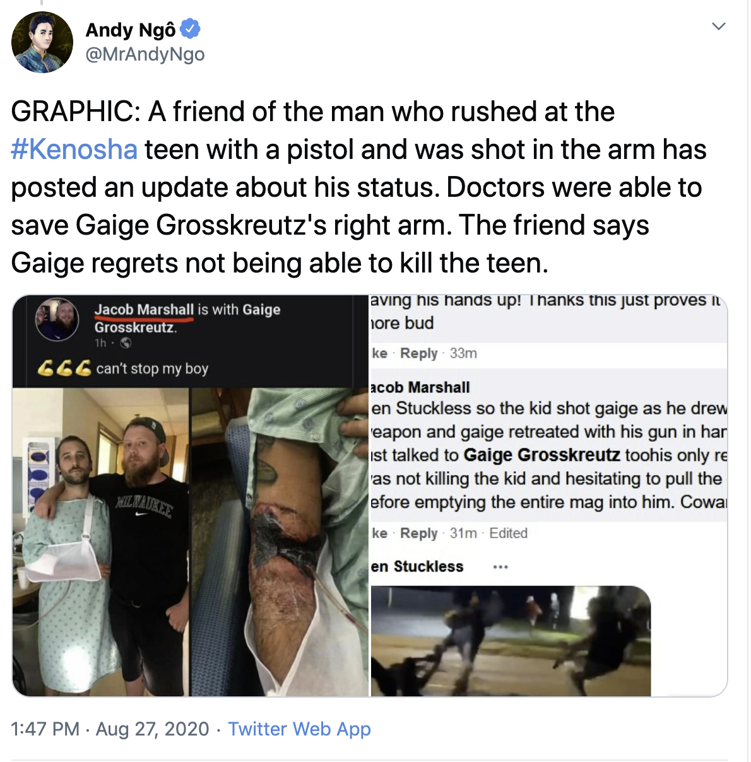Screen dimensions: 751x762
Task: Click the blue verified badge
Action: (x=191, y=29)
